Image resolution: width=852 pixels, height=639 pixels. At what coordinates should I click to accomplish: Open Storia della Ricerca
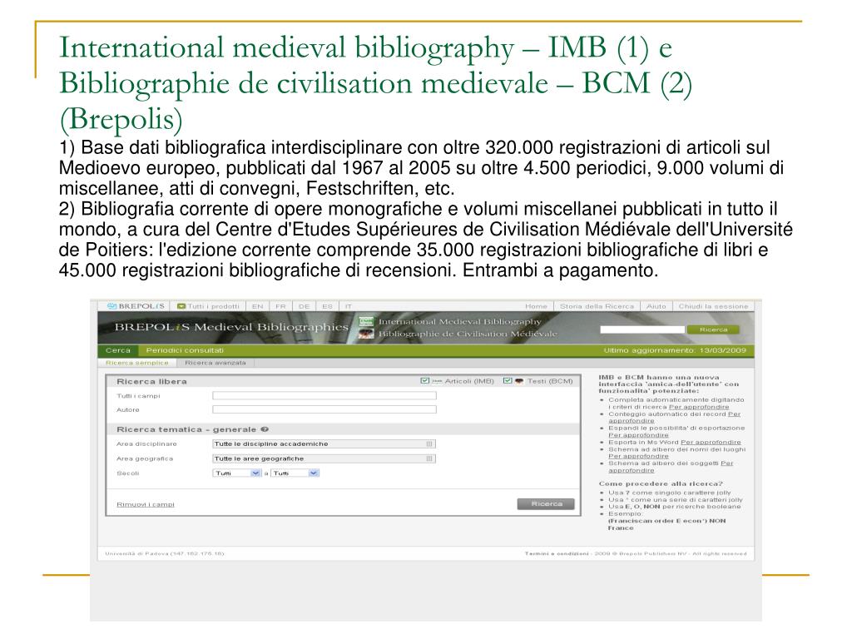point(597,306)
